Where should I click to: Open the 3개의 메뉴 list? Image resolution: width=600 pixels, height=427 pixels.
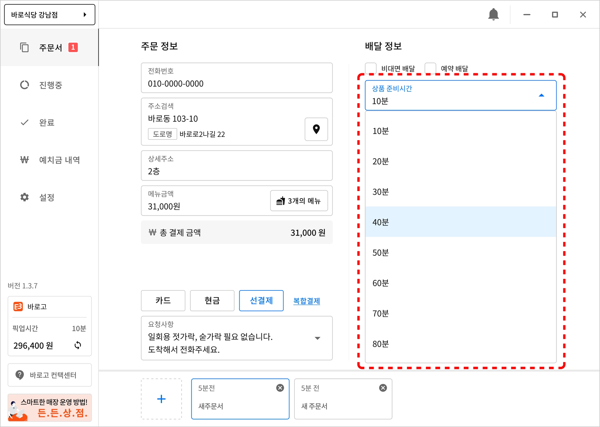[x=299, y=201]
